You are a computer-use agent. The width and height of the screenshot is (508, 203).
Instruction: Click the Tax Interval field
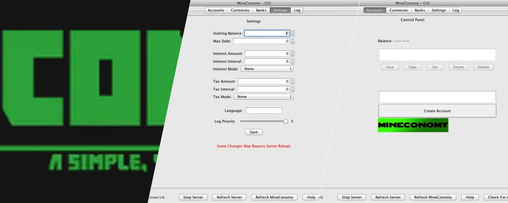(263, 89)
